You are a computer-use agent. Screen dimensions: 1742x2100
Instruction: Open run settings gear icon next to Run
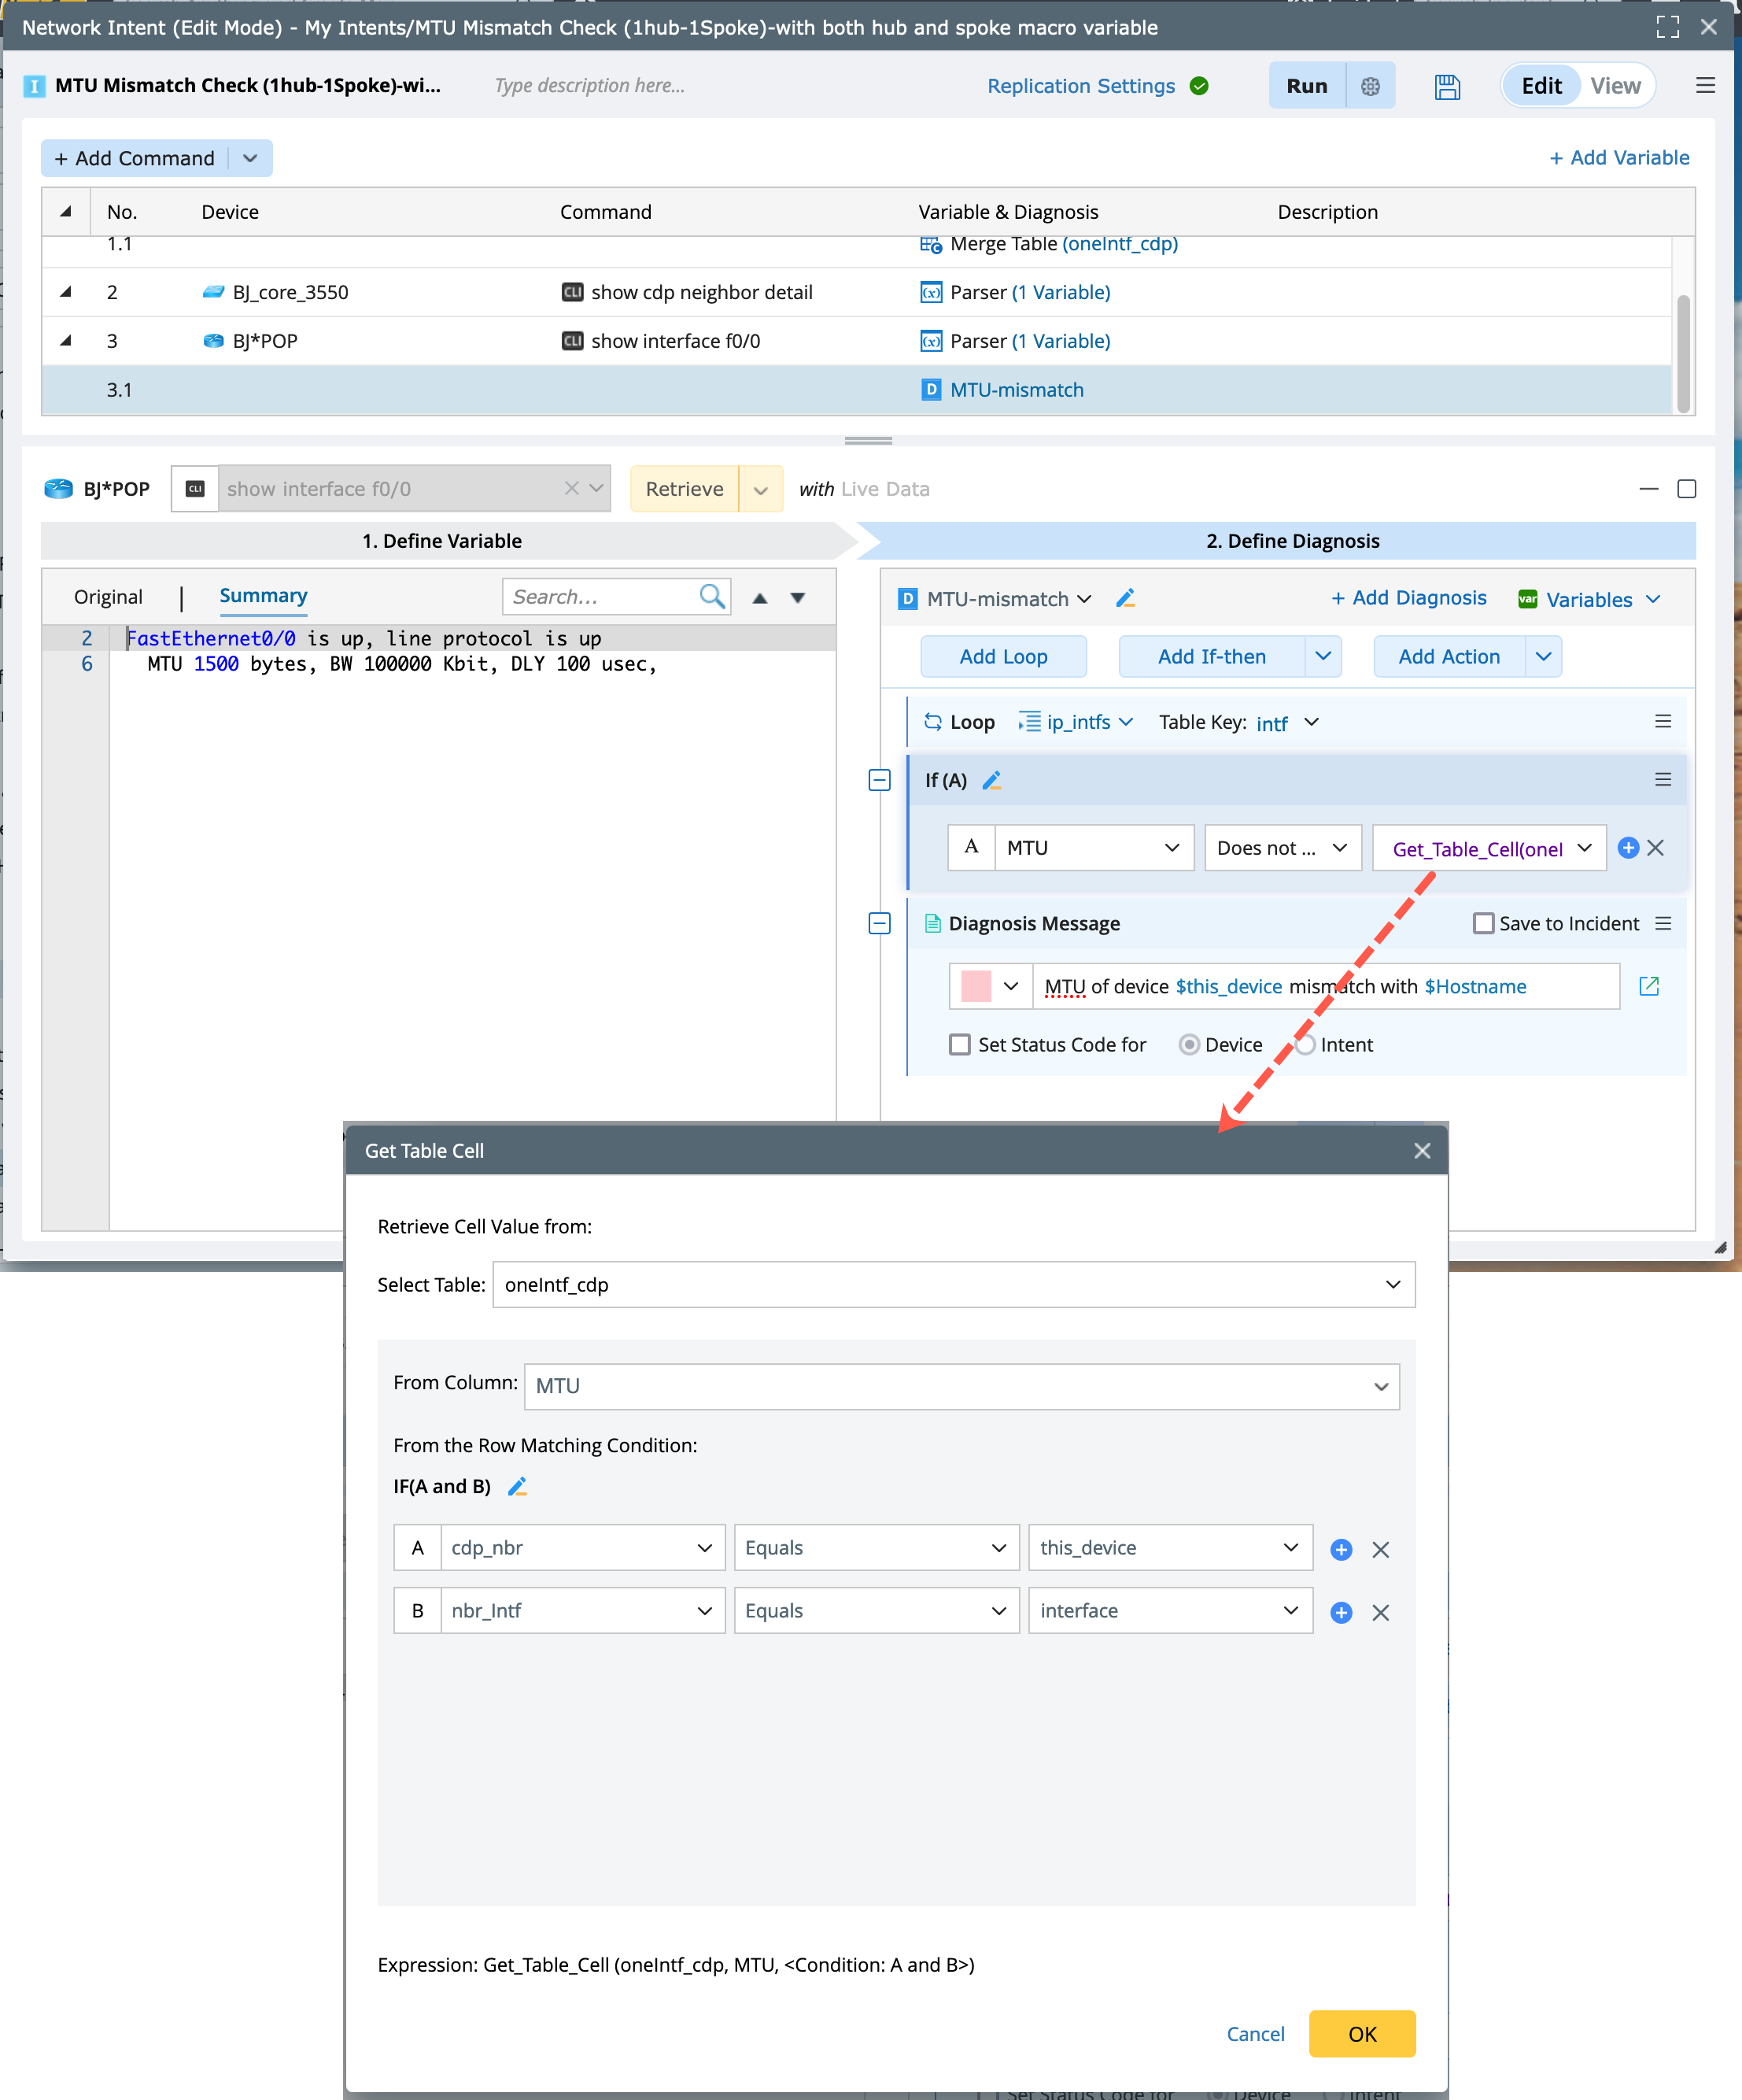pyautogui.click(x=1370, y=86)
